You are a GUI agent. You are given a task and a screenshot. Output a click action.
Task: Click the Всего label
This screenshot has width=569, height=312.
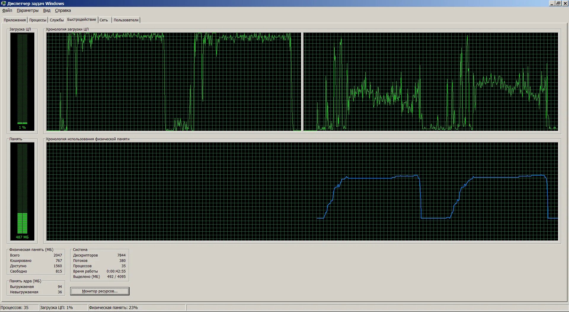(x=15, y=255)
